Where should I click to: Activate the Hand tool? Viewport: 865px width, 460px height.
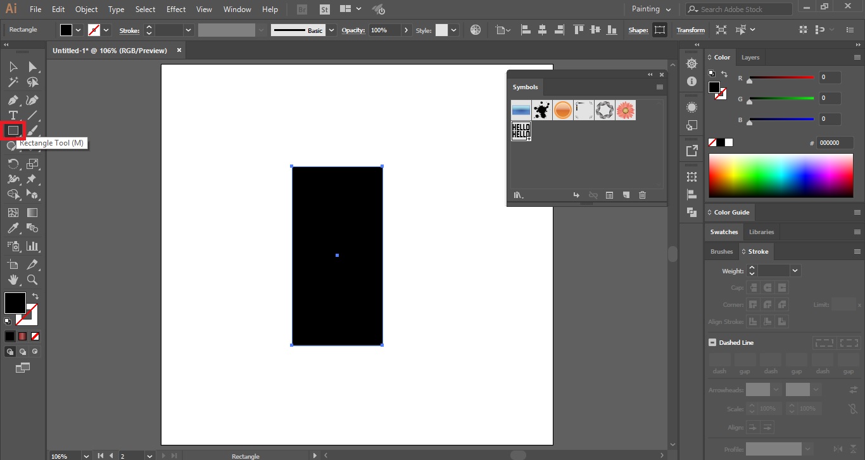pos(13,280)
